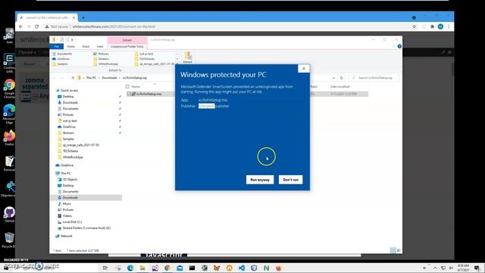Click Chrome's back navigation arrow
The image size is (485, 273).
[x=20, y=27]
